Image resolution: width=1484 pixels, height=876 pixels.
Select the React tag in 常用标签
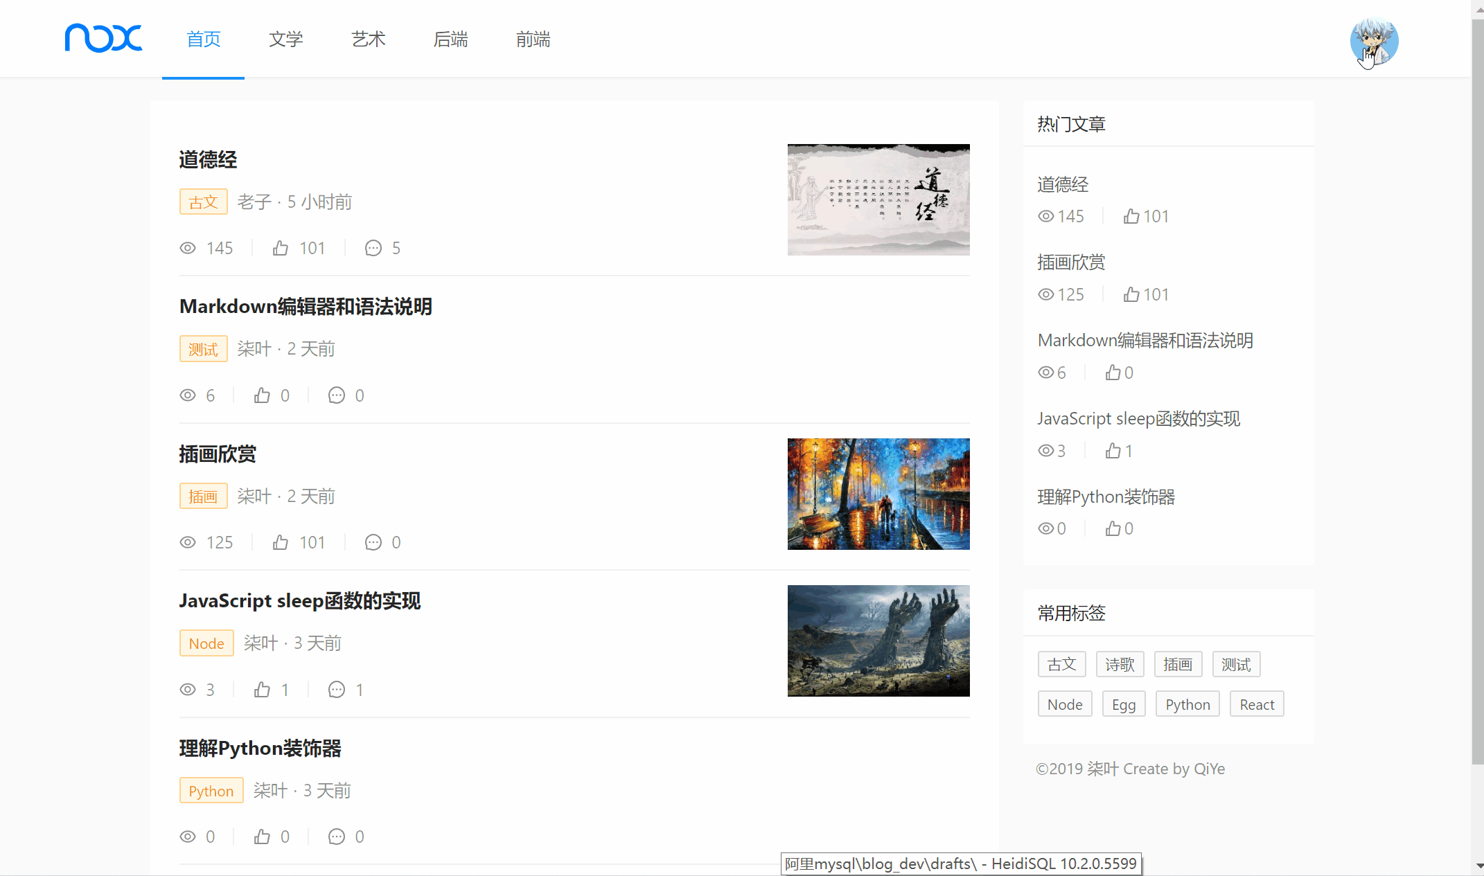pos(1256,704)
